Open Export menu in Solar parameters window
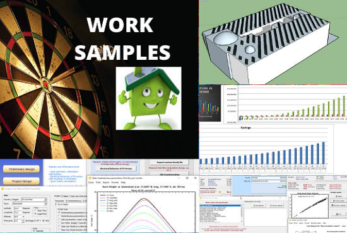Screen dimensions: 347x233 click(x=106, y=183)
